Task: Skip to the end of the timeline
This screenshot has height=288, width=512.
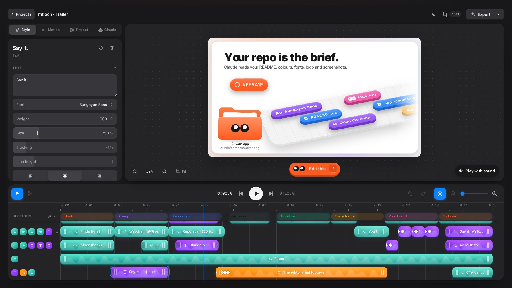Action: click(x=271, y=194)
